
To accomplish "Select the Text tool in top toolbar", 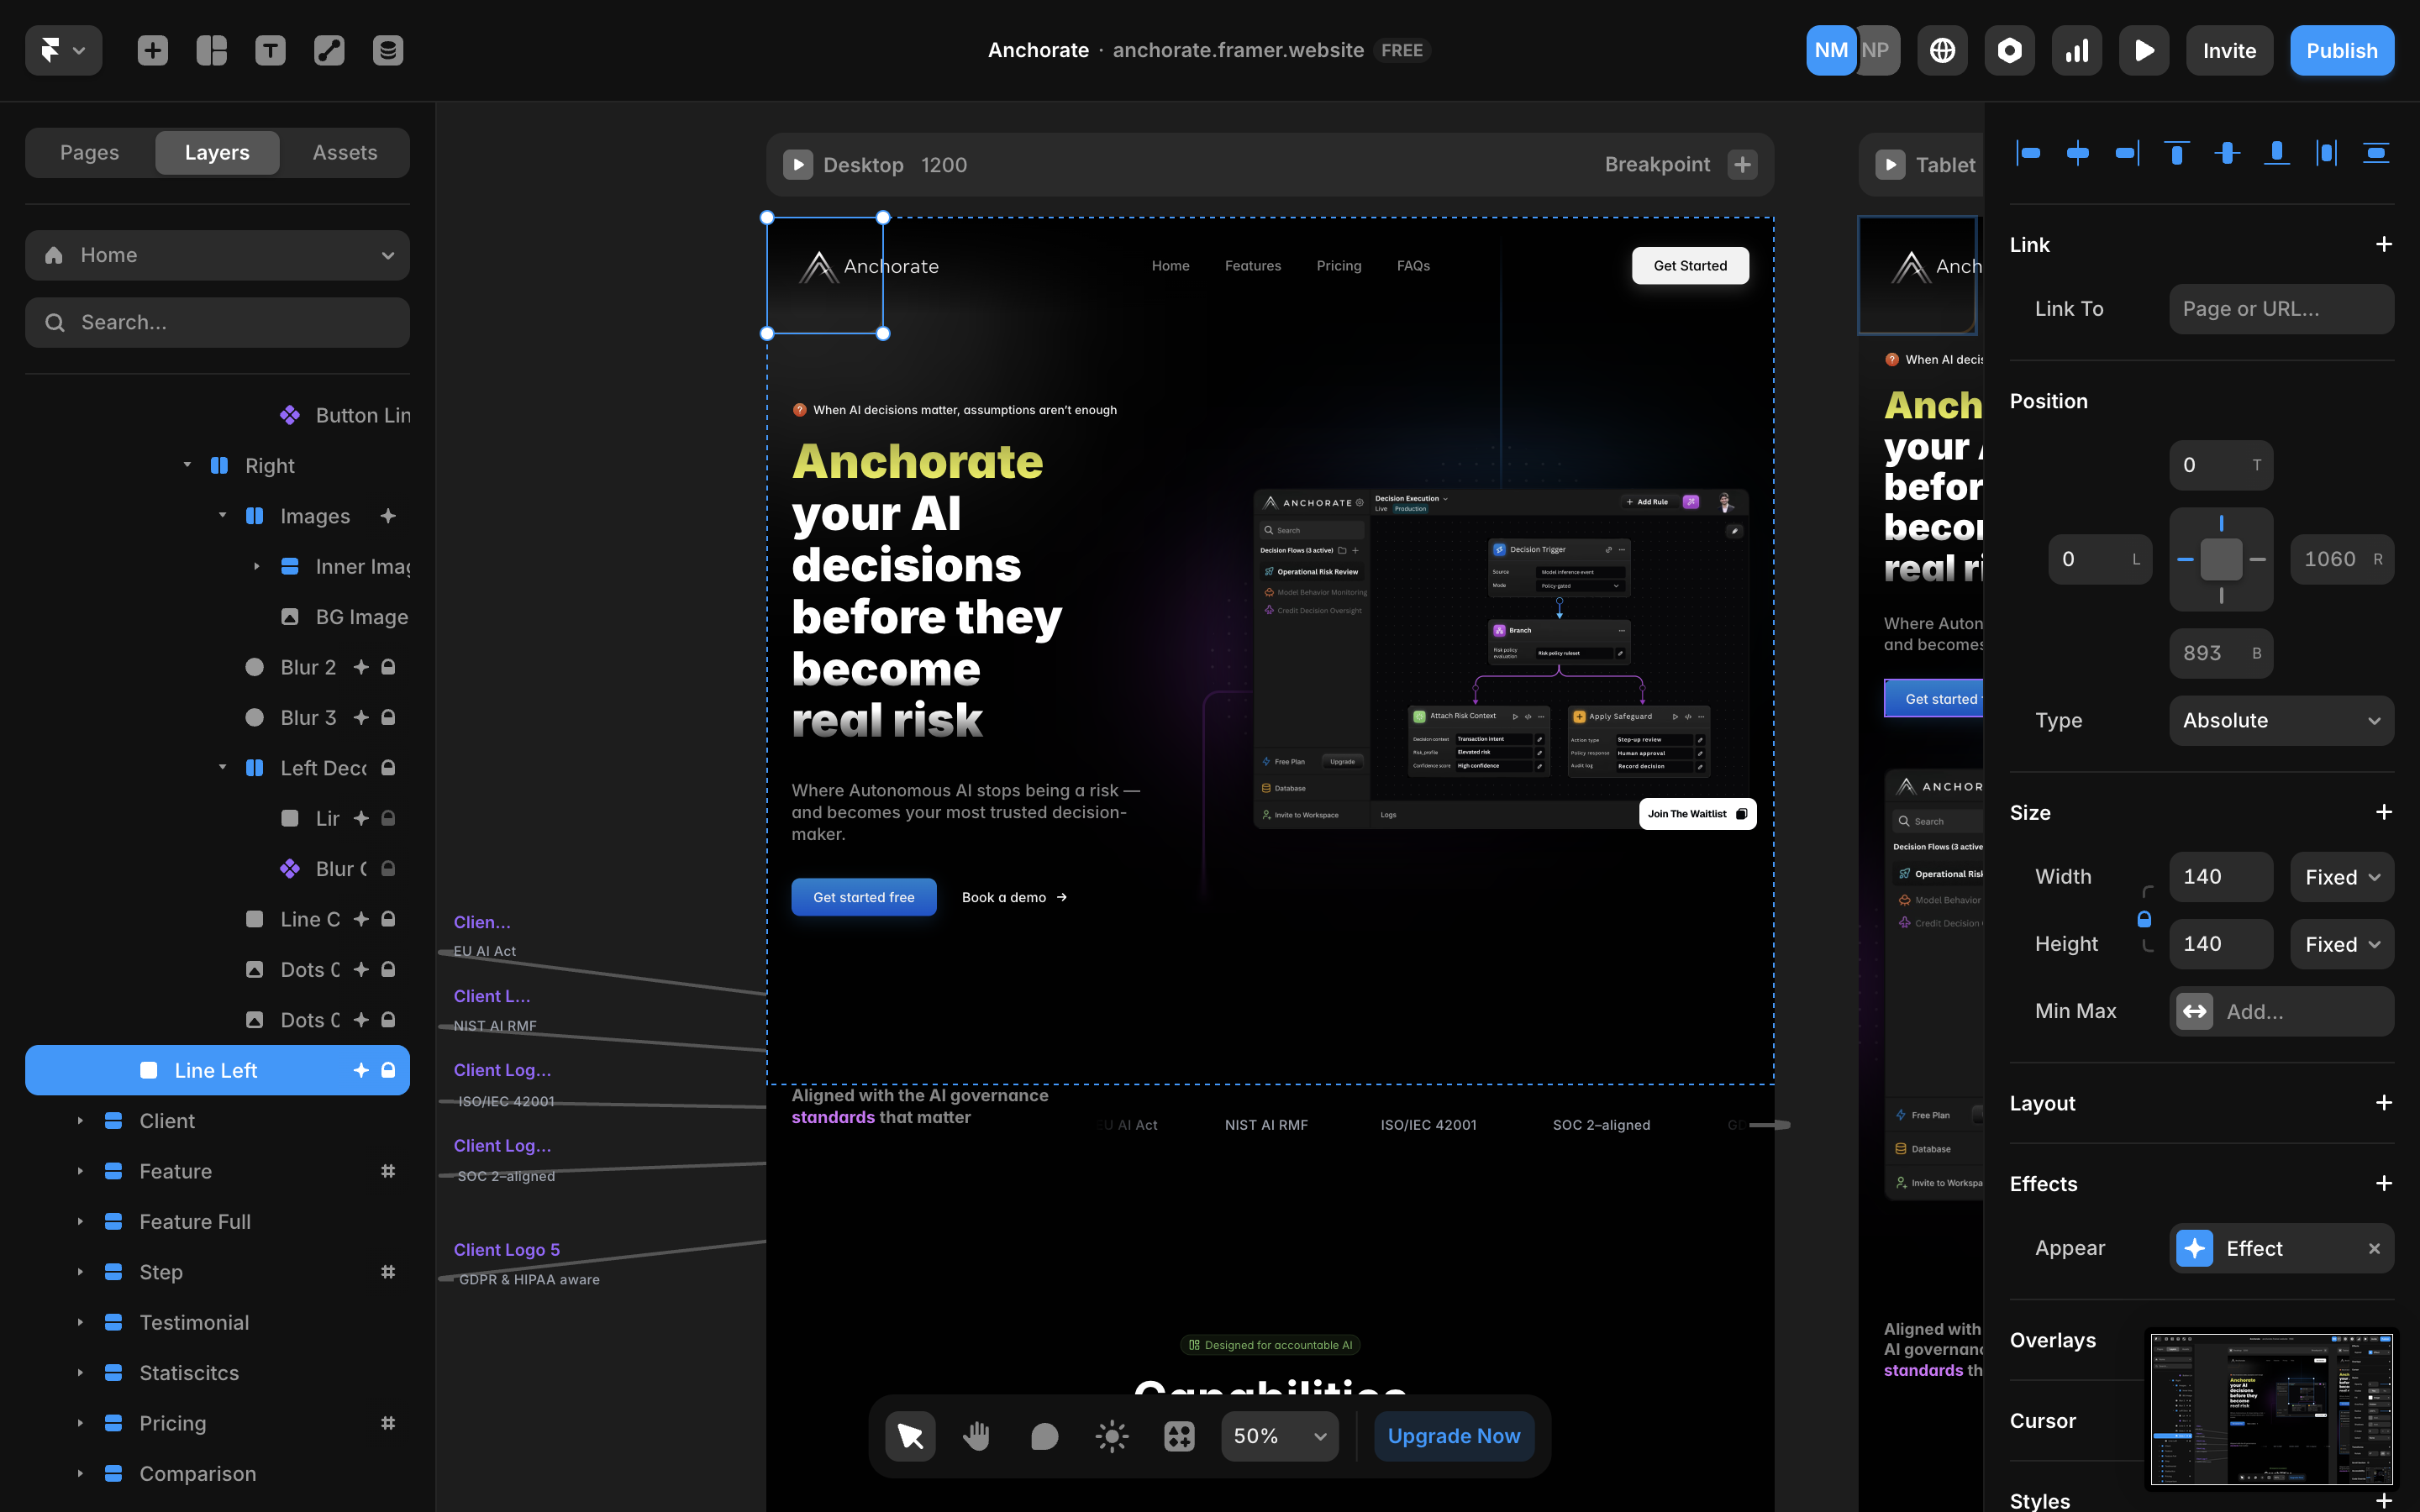I will (x=270, y=50).
